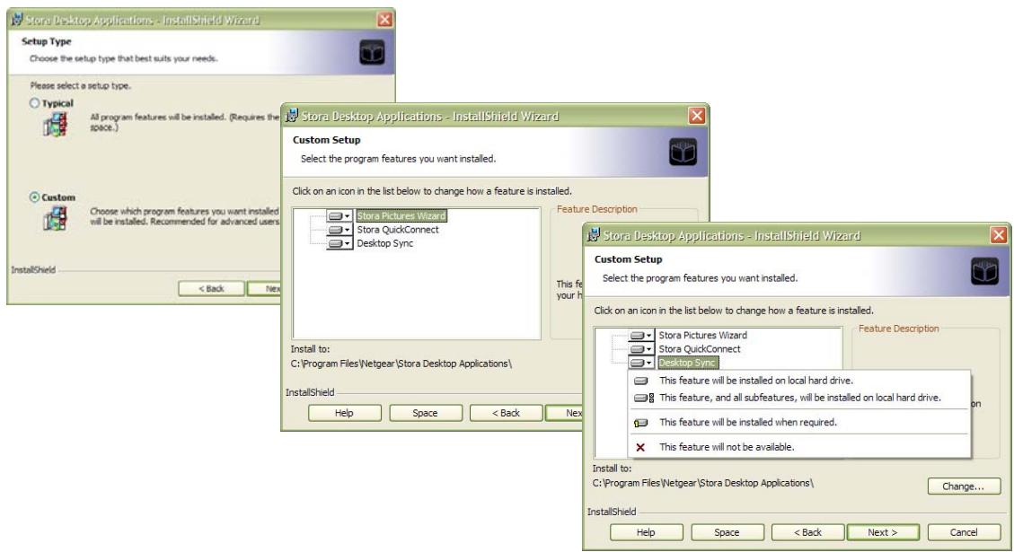1014x552 pixels.
Task: Close the middle Custom Setup window
Action: coord(696,116)
